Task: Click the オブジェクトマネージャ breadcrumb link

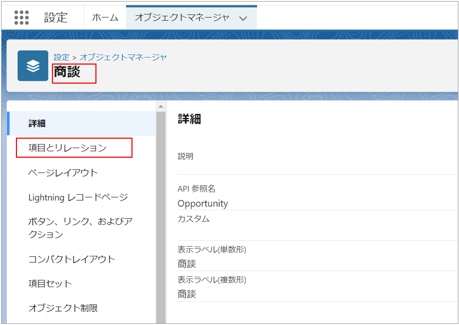Action: coord(123,57)
